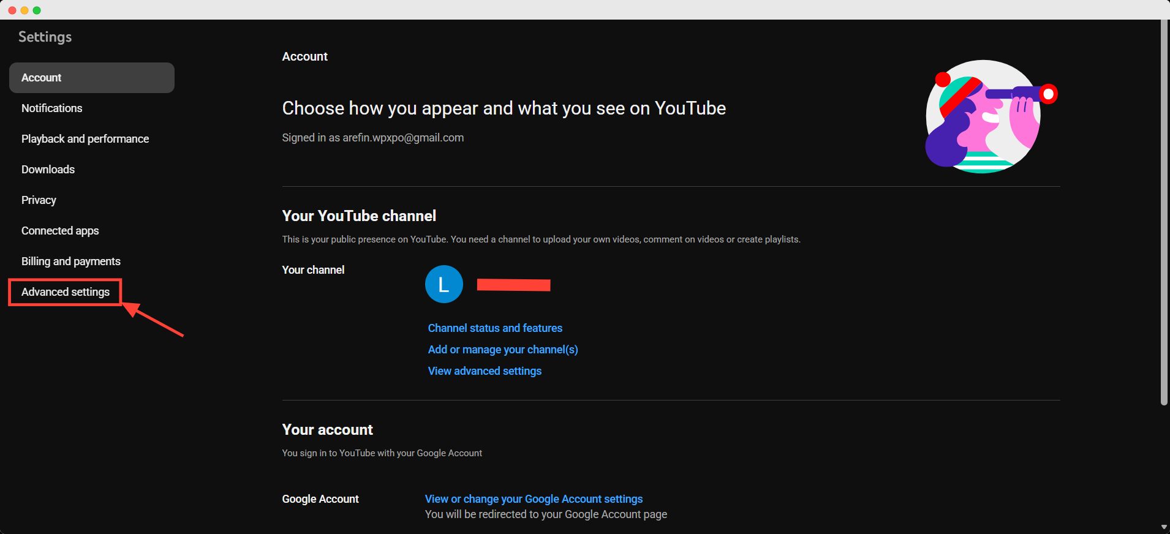
Task: Click the View advanced settings link
Action: point(485,371)
